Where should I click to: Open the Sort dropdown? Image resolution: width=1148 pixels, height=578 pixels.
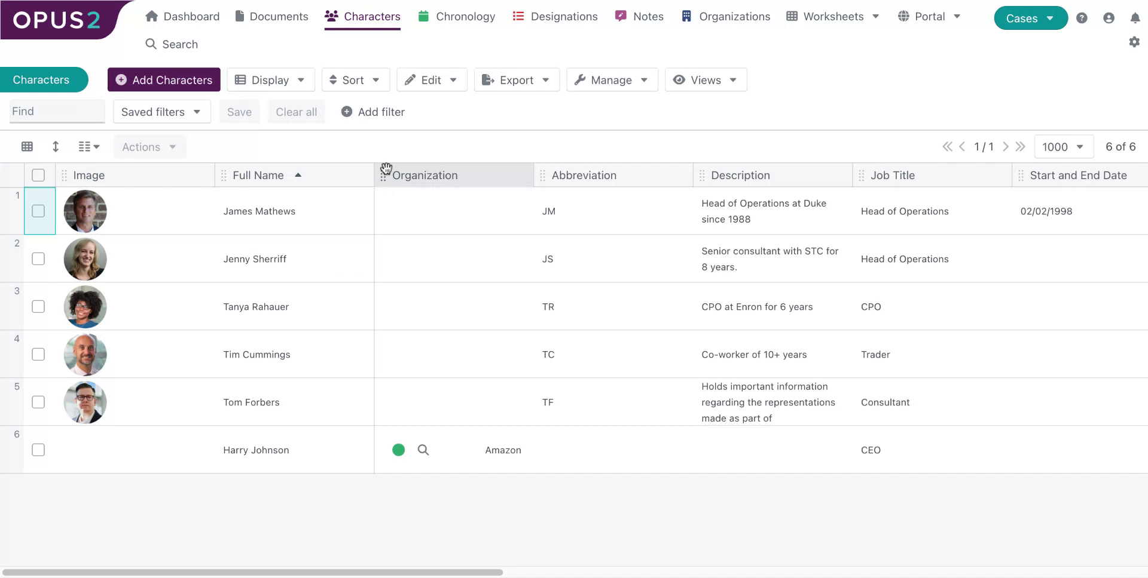(x=355, y=79)
